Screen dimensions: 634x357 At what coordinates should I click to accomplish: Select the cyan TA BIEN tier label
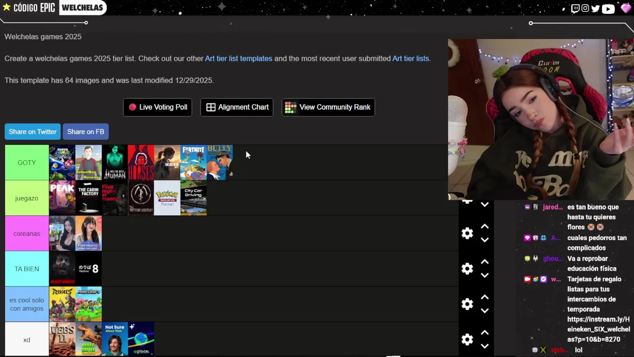pyautogui.click(x=27, y=269)
